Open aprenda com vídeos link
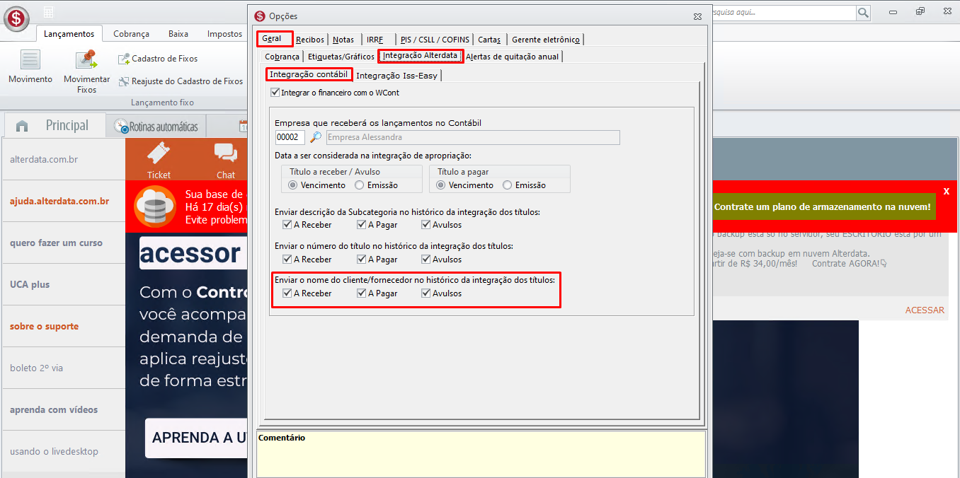The height and width of the screenshot is (478, 960). click(54, 409)
